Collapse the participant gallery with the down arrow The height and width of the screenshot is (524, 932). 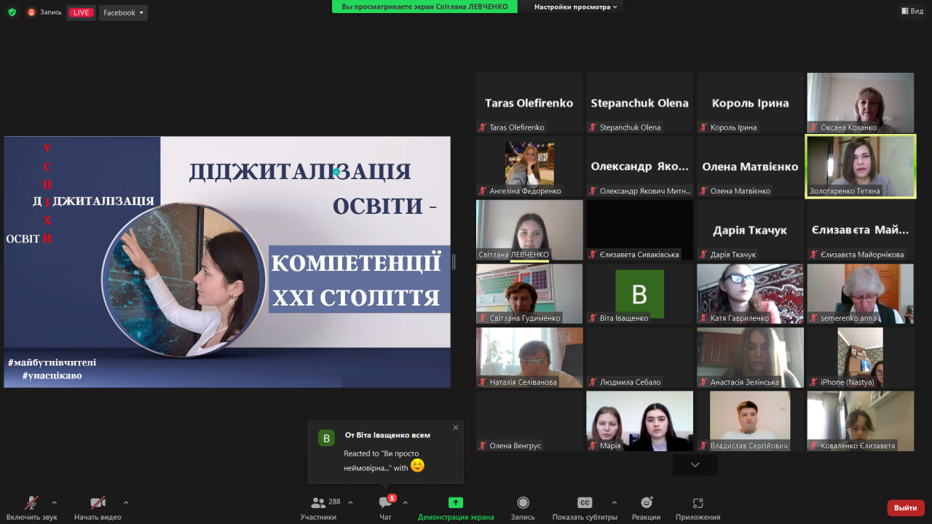coord(695,464)
